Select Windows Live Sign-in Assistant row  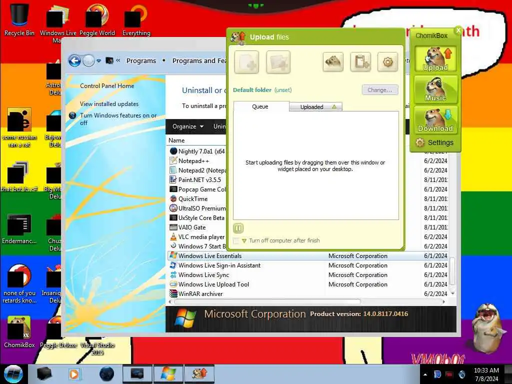(308, 265)
